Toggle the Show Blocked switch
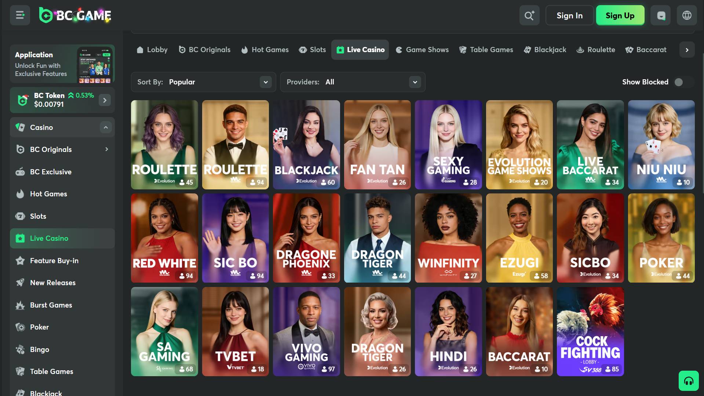Screen dimensions: 704x396 pyautogui.click(x=681, y=82)
